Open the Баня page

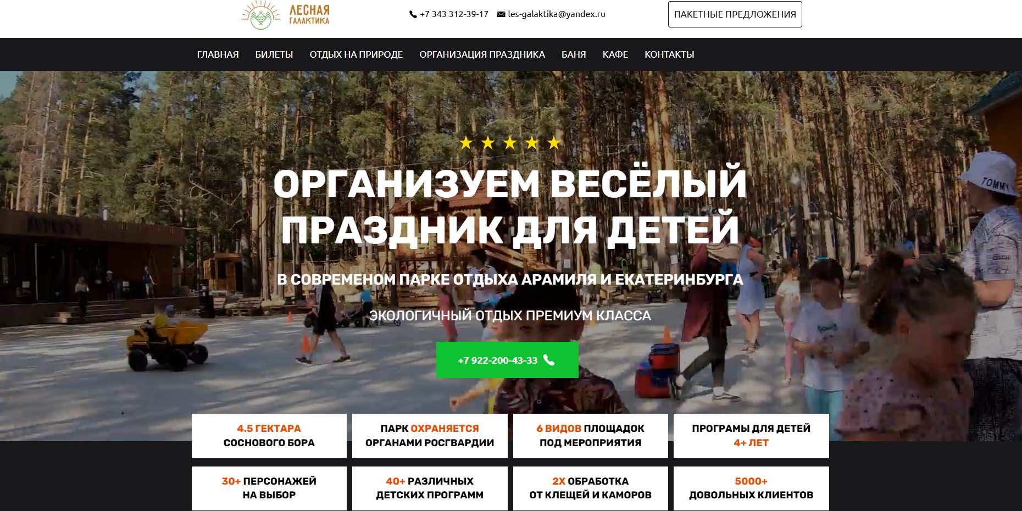tap(574, 54)
